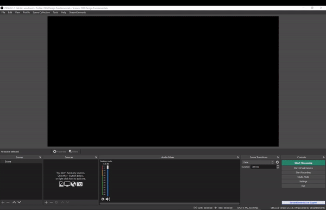This screenshot has height=210, width=326.
Task: Add a new scene with plus icon
Action: tap(3, 202)
